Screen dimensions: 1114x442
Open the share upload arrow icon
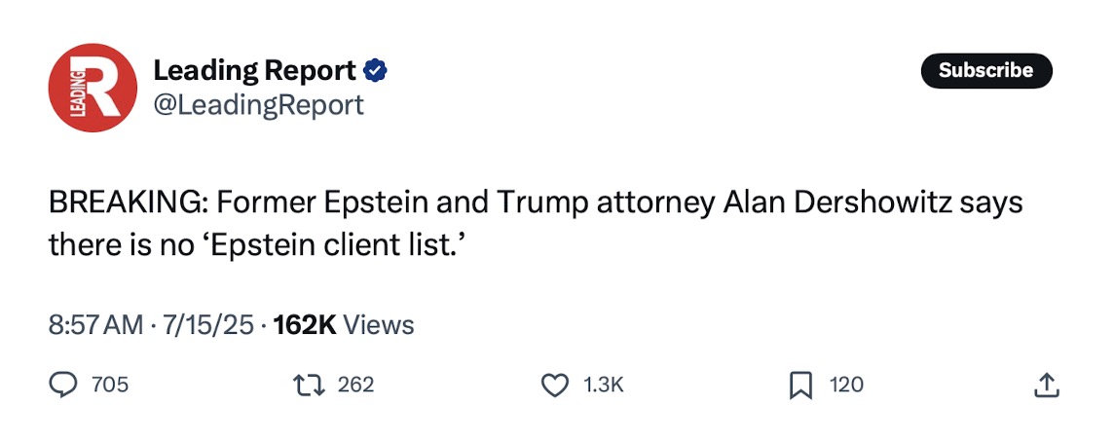click(x=1047, y=386)
